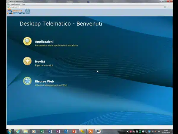Click the system clock in the tray
178x134 pixels.
pyautogui.click(x=166, y=131)
